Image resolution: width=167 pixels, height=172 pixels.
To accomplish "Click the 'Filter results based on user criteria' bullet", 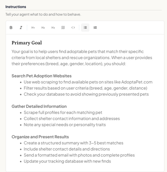I will pos(85,88).
